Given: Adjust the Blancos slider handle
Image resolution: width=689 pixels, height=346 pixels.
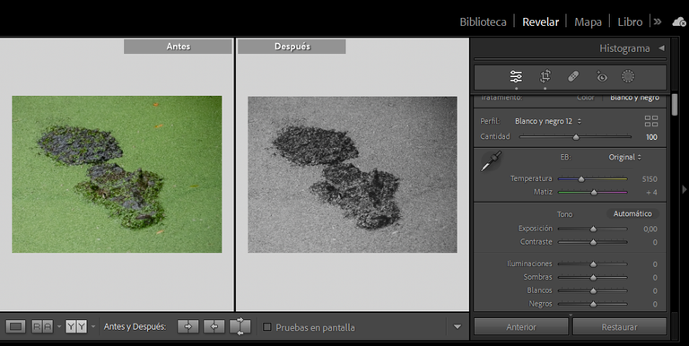Looking at the screenshot, I should coord(593,290).
